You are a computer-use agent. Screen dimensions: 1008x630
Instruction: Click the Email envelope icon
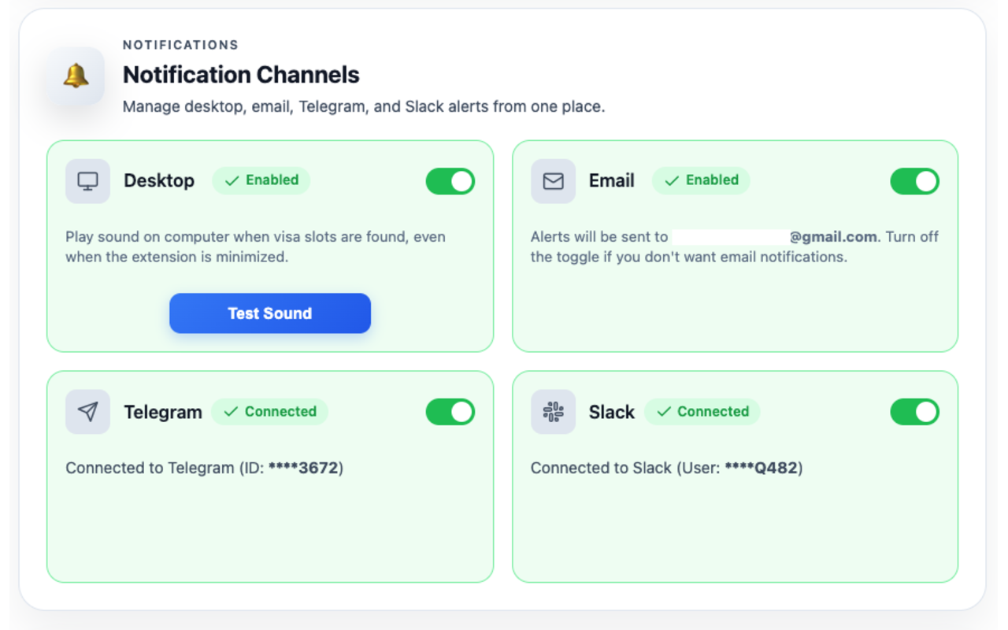[551, 180]
